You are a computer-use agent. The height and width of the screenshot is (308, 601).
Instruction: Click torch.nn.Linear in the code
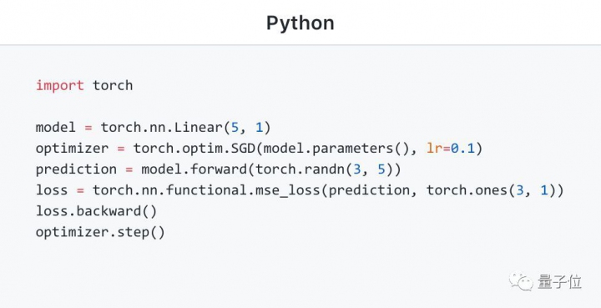tap(161, 127)
